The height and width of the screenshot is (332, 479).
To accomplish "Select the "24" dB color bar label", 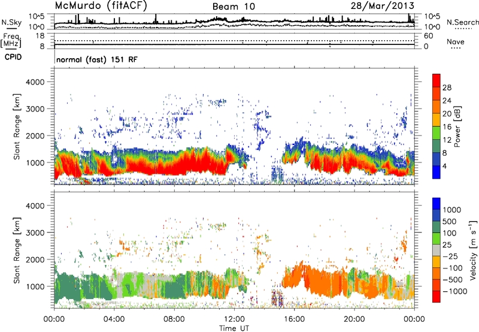I will click(x=447, y=101).
